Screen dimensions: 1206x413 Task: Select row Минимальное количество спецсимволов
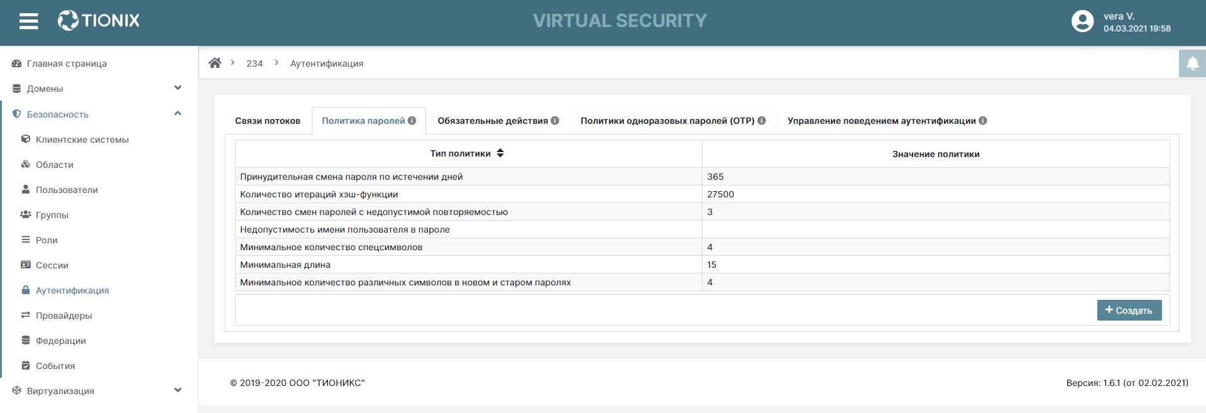(702, 247)
